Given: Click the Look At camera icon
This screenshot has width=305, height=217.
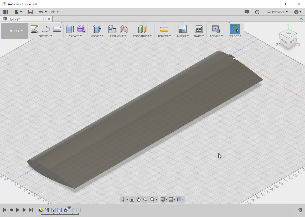Looking at the screenshot, I should pyautogui.click(x=132, y=199).
